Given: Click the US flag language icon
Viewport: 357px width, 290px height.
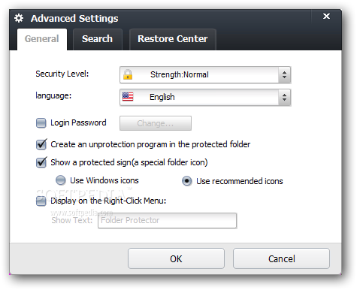Looking at the screenshot, I should tap(128, 97).
